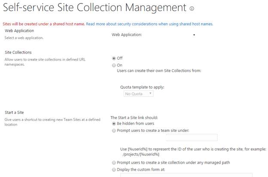Viewport: 268px width, 177px height.
Task: Click the 'Quota template to apply:' label
Action: pos(142,87)
